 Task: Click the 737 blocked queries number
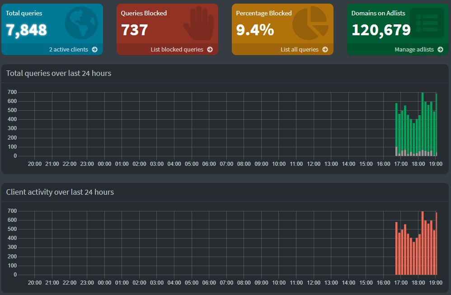[134, 30]
